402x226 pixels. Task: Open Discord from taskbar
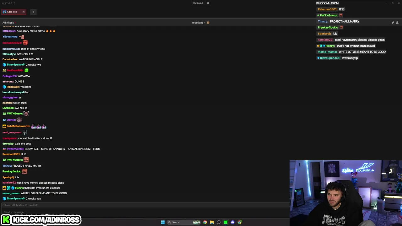click(232, 222)
